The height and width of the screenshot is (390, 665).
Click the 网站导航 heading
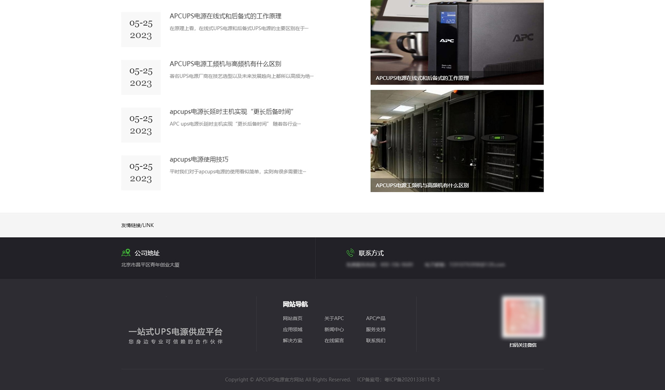(295, 304)
